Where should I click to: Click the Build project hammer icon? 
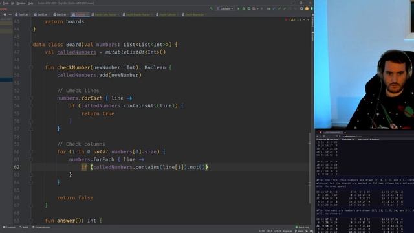click(x=212, y=8)
